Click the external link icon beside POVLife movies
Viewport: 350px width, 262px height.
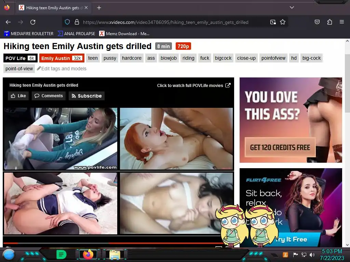228,85
